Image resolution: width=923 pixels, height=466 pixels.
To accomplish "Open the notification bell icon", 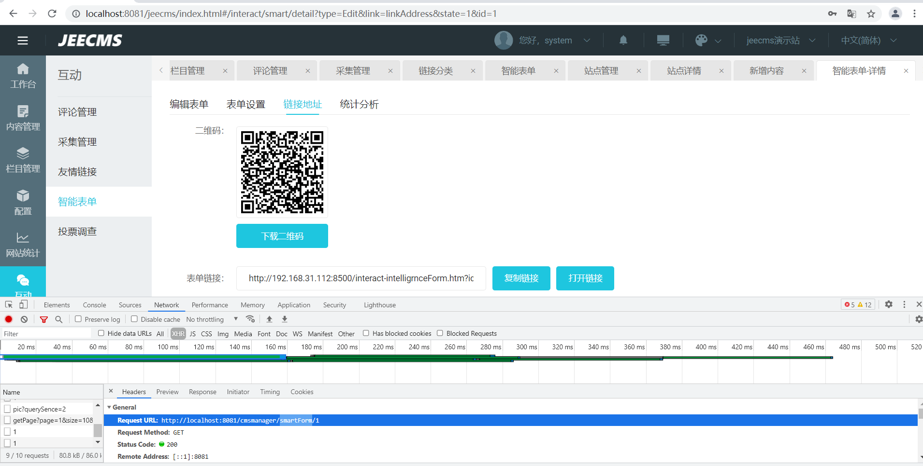I will point(623,41).
